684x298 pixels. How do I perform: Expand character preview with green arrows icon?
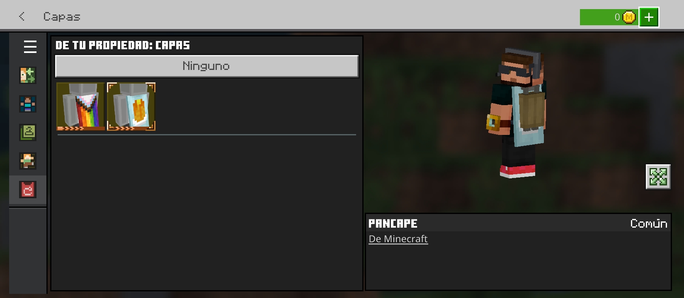tap(658, 177)
